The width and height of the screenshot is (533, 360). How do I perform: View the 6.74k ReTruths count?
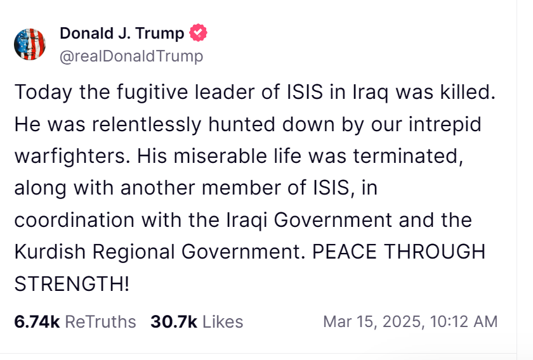point(37,321)
